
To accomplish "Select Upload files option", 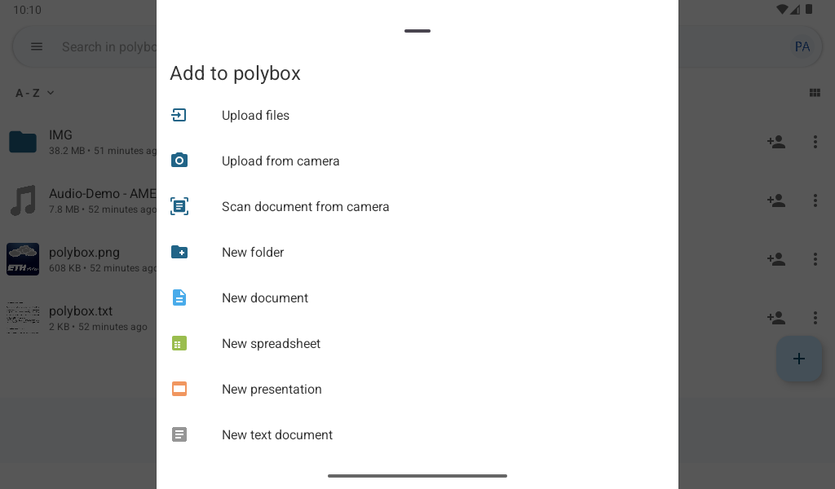I will click(417, 115).
